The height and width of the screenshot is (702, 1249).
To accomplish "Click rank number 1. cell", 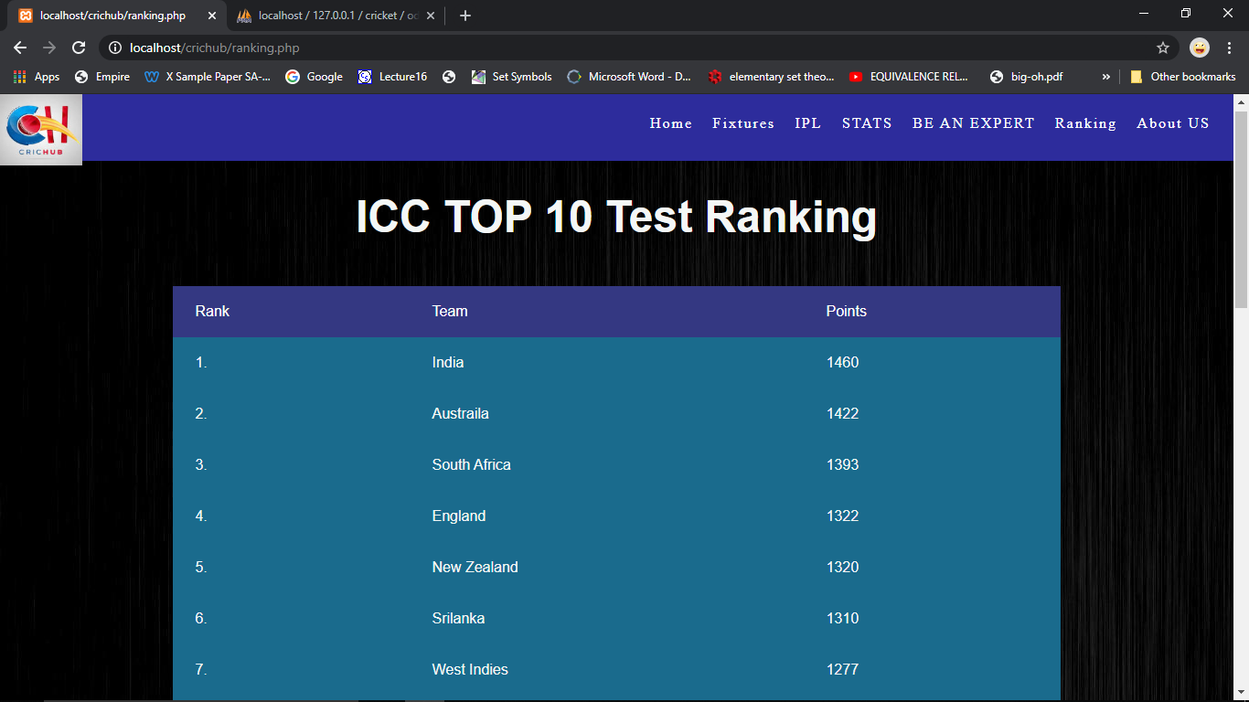I will point(201,363).
